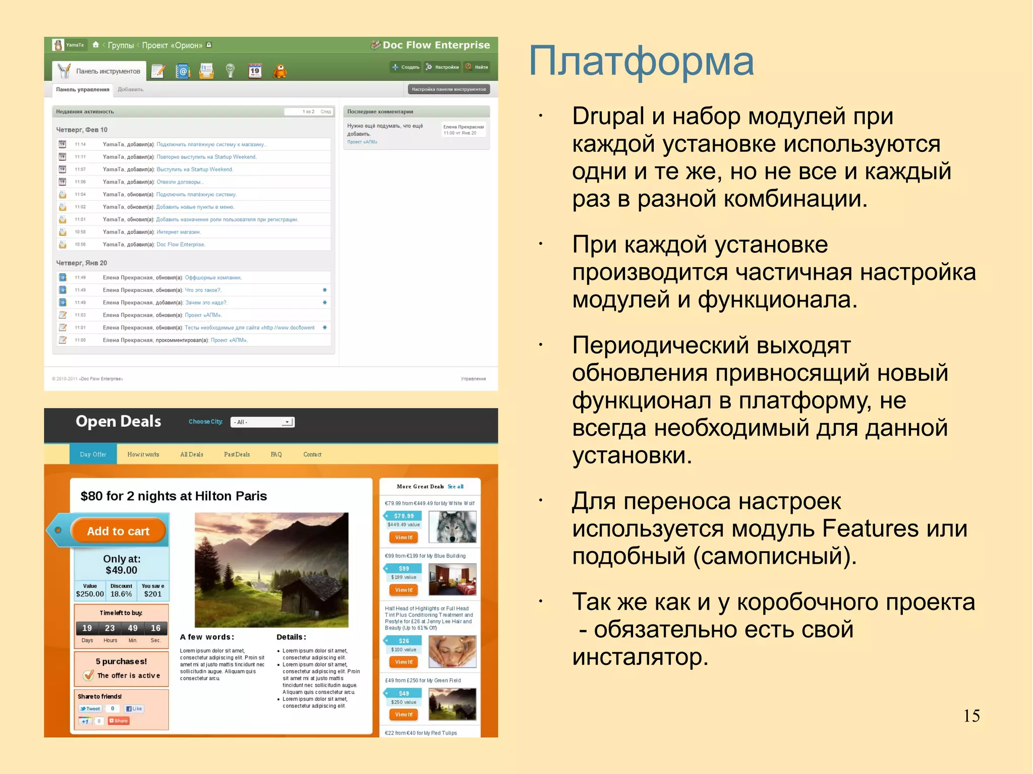The image size is (1033, 774).
Task: Click the green field thumbnail
Action: coord(452,704)
